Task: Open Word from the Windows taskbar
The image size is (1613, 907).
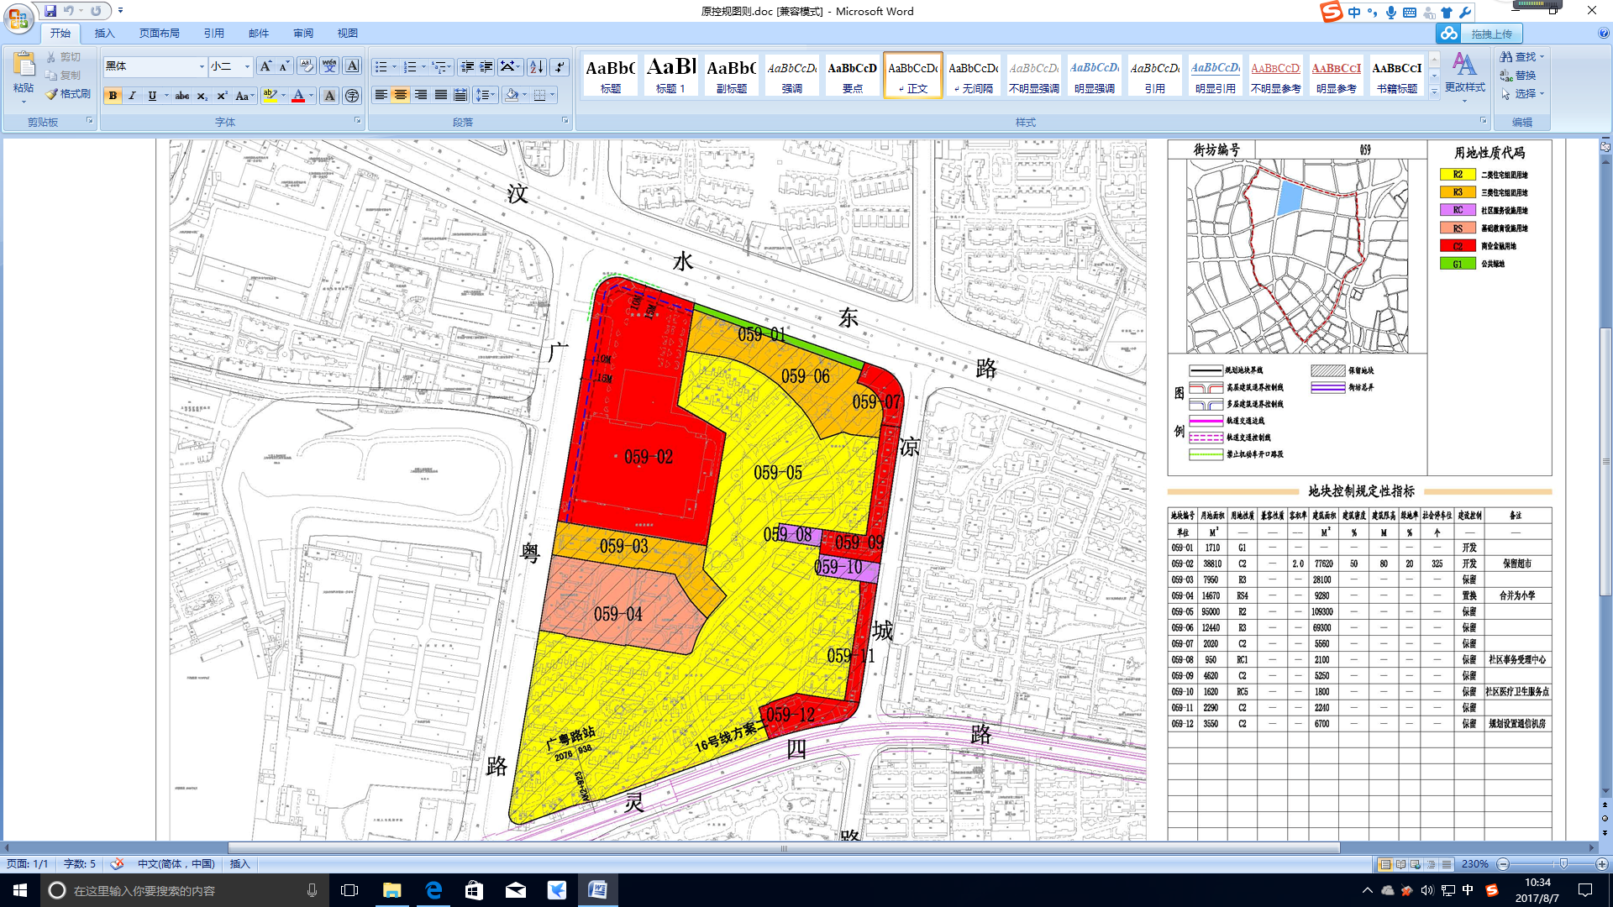Action: pos(597,890)
